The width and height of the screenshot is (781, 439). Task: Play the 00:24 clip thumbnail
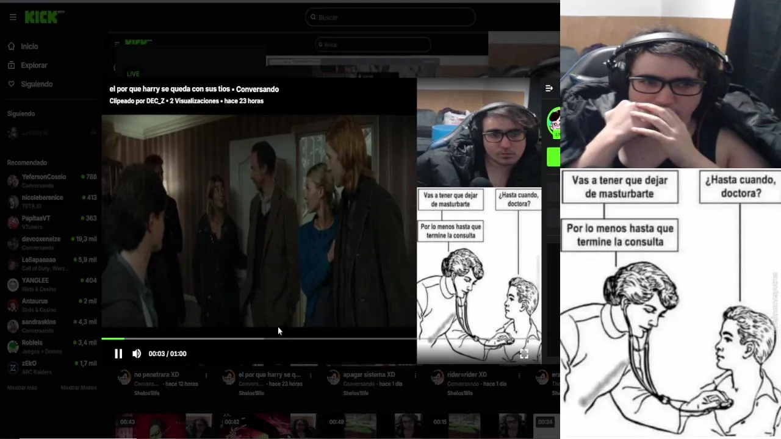point(546,426)
